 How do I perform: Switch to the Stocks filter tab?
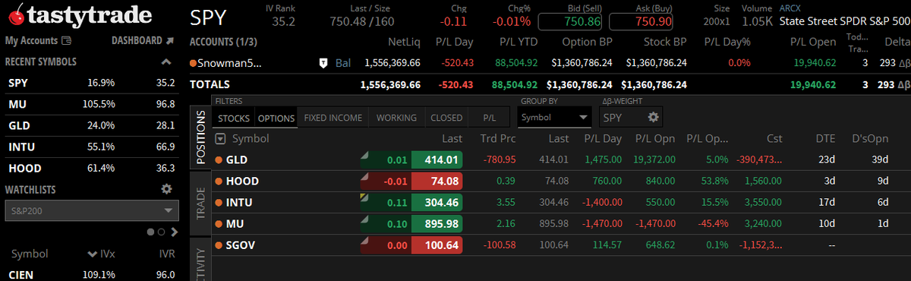point(234,118)
